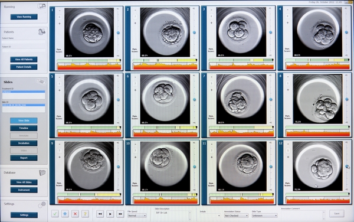
Task: Click the blue snowflake freeze icon
Action: [65, 214]
